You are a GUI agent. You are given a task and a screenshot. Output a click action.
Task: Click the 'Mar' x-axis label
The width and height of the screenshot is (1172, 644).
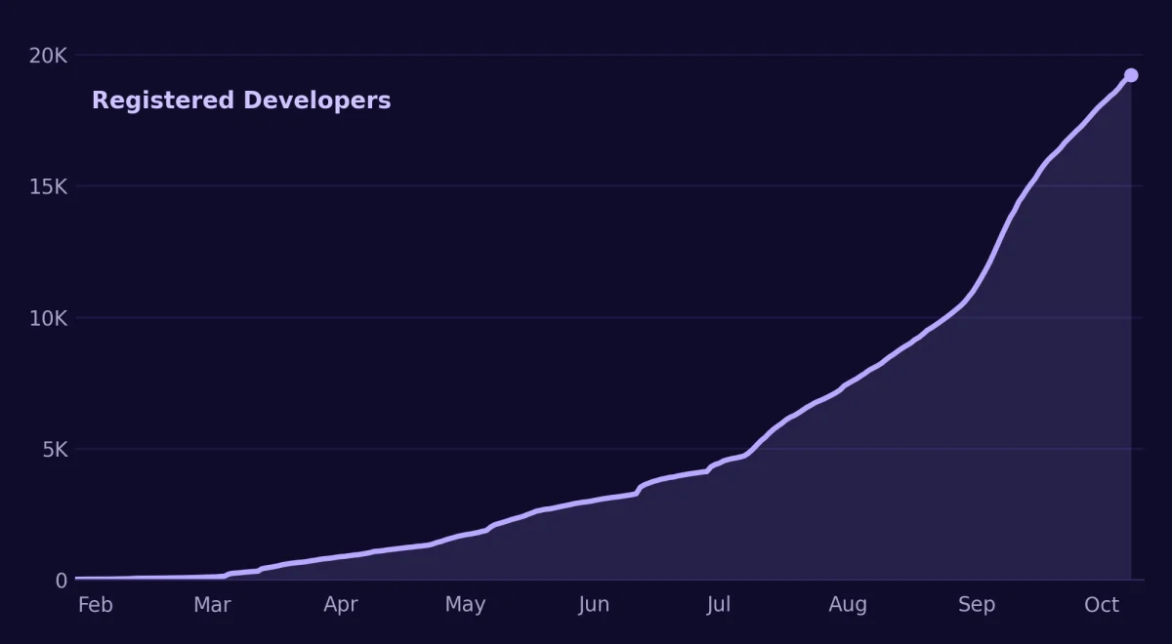click(212, 605)
